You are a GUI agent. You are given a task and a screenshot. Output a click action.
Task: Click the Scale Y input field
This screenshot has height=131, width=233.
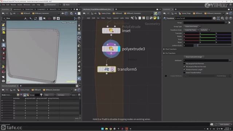[x=207, y=39]
